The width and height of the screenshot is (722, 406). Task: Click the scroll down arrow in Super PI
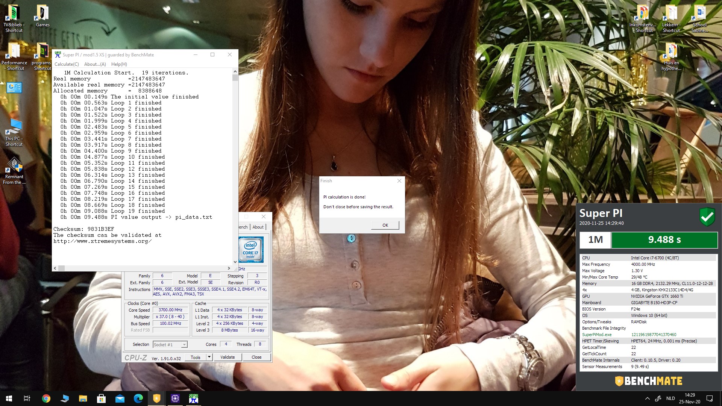[x=235, y=262]
